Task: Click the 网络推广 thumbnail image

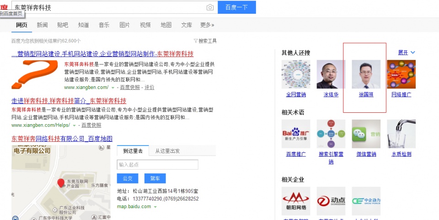Action: point(401,74)
